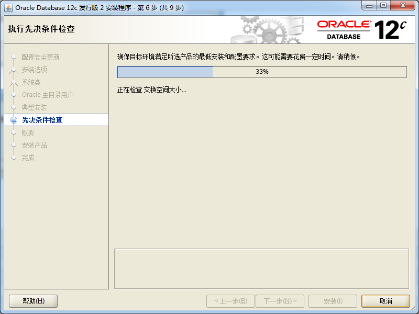Click the 帮助(H) help button
Image resolution: width=419 pixels, height=314 pixels.
(34, 301)
